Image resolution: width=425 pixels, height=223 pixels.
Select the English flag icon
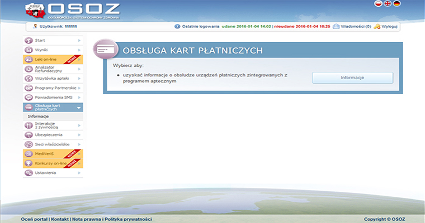387,4
